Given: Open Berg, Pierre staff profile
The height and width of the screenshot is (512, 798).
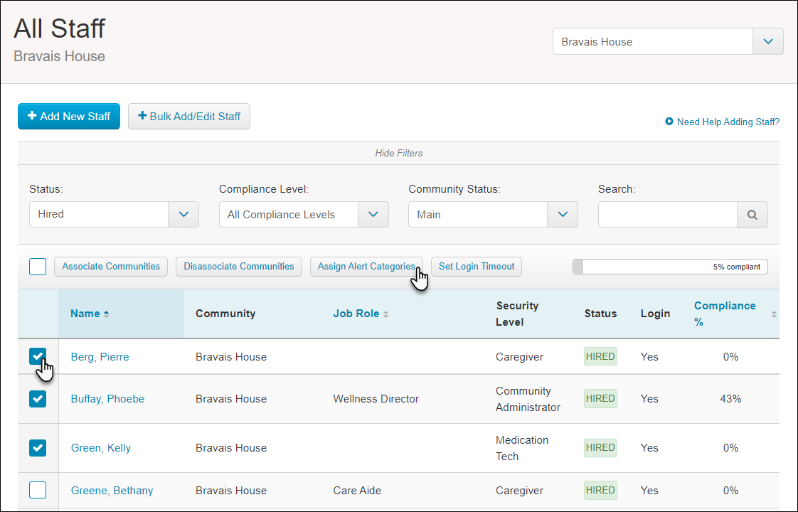Looking at the screenshot, I should coord(100,357).
